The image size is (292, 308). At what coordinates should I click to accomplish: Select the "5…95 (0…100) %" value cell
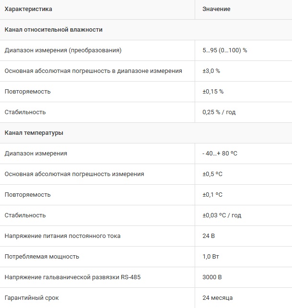[224, 50]
